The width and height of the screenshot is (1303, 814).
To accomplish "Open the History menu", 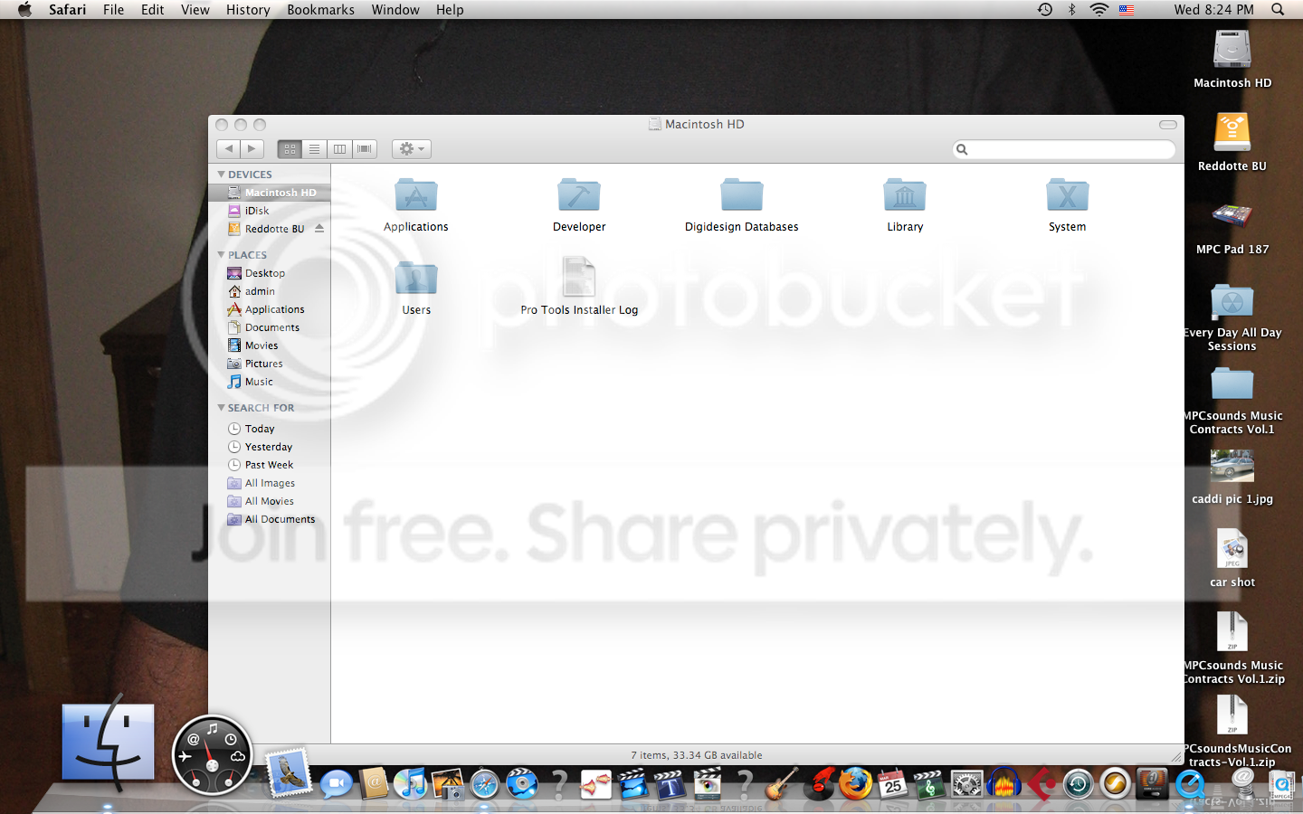I will 248,10.
